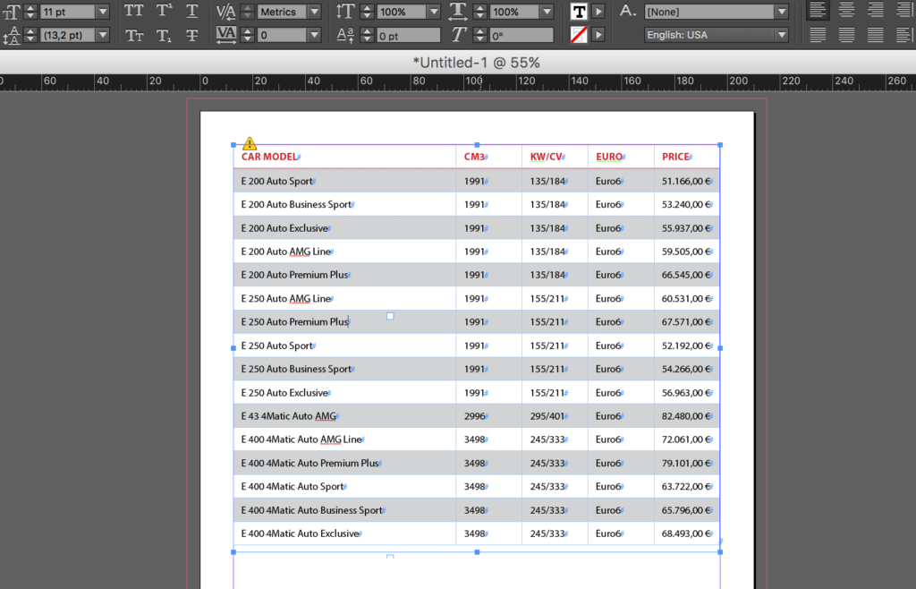Click the font size icon
The height and width of the screenshot is (589, 916).
(x=13, y=12)
